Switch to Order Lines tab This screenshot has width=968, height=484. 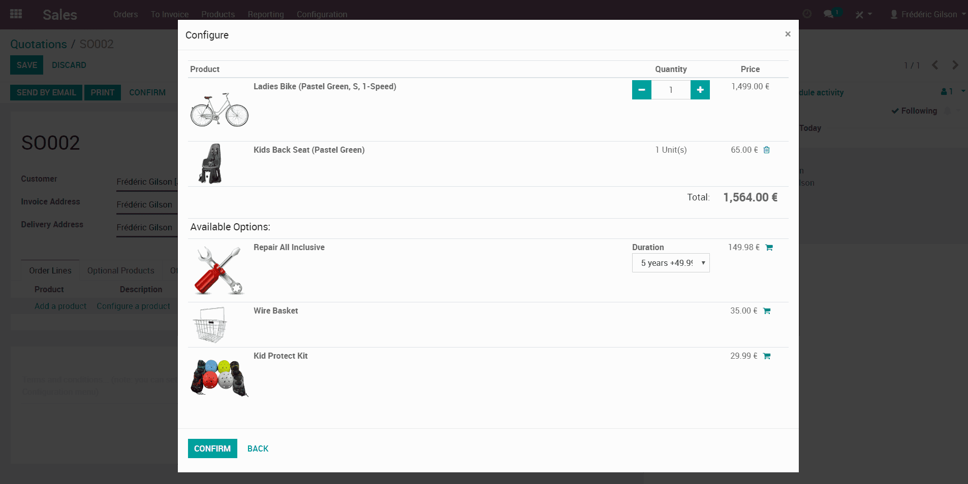[50, 270]
